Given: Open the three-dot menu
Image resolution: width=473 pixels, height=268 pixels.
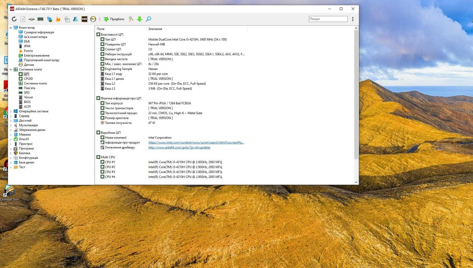Looking at the screenshot, I should [x=353, y=19].
